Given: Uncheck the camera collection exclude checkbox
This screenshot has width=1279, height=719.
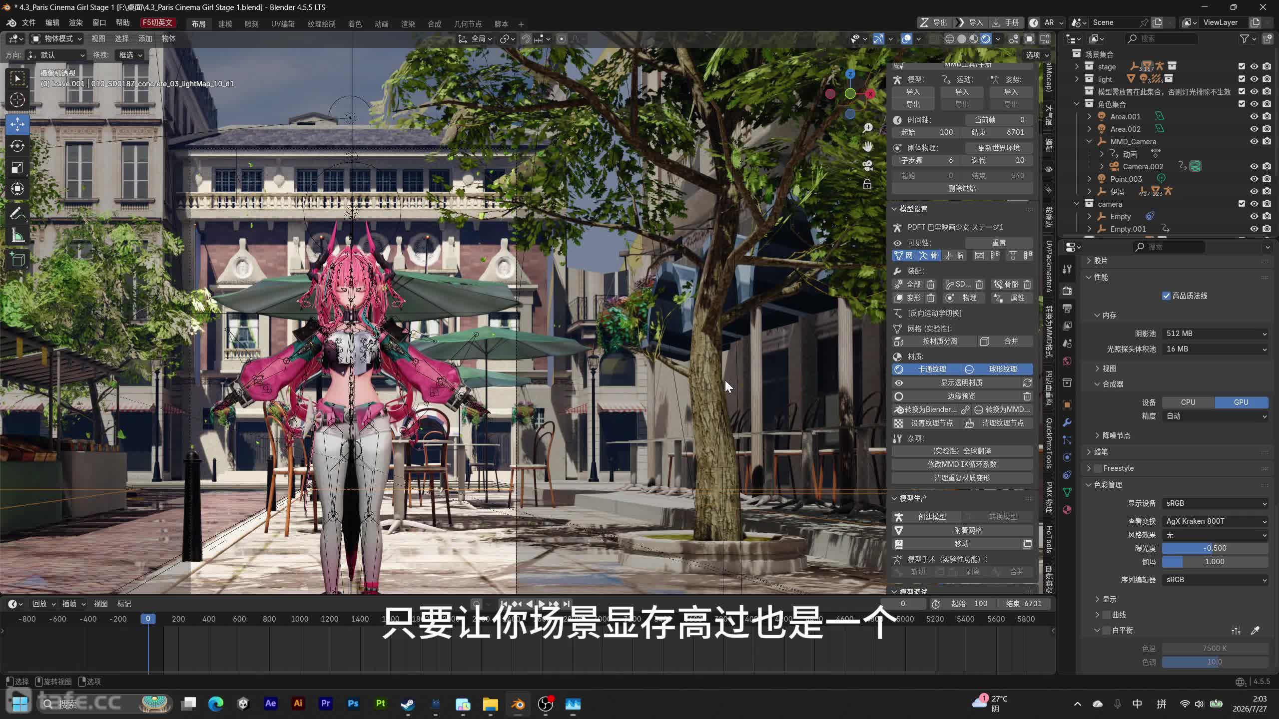Looking at the screenshot, I should click(1242, 204).
